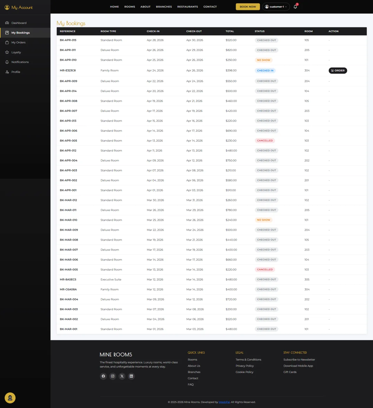Viewport: 373px width, 408px height.
Task: Click the My Bookings page heading
Action: click(71, 23)
